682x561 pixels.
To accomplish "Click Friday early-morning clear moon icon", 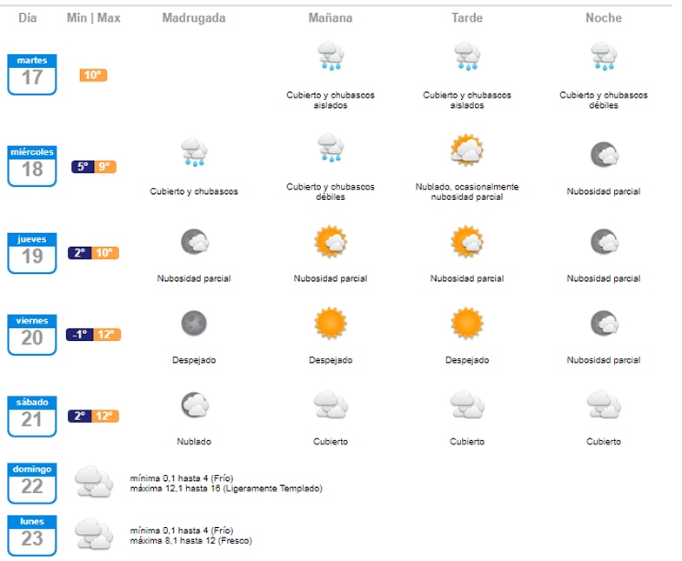I will (x=193, y=324).
